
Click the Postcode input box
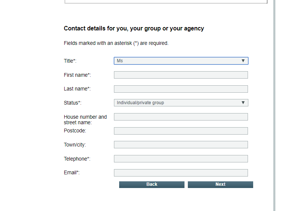pos(181,131)
